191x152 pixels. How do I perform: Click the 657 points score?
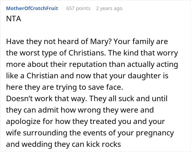(78, 8)
